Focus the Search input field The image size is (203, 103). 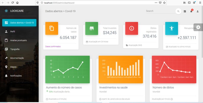point(160,11)
